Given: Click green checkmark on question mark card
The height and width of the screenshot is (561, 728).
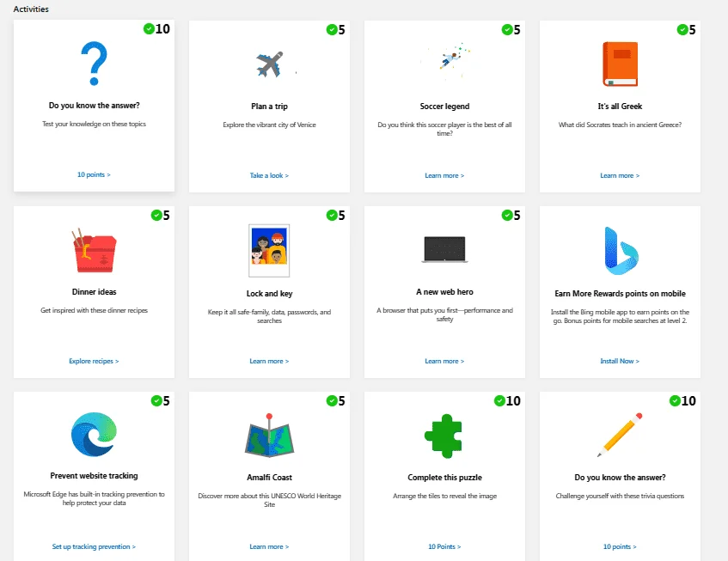Looking at the screenshot, I should (149, 28).
